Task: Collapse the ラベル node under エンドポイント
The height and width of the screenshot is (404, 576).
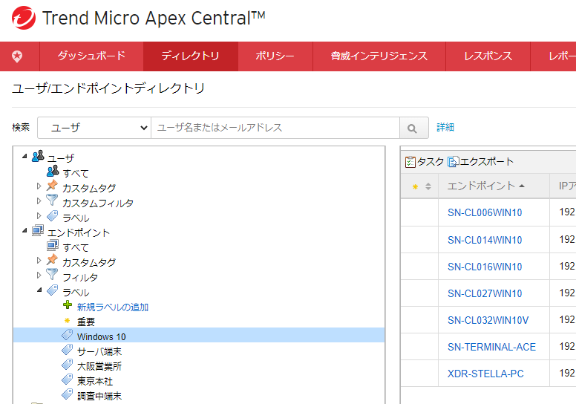Action: coord(39,291)
